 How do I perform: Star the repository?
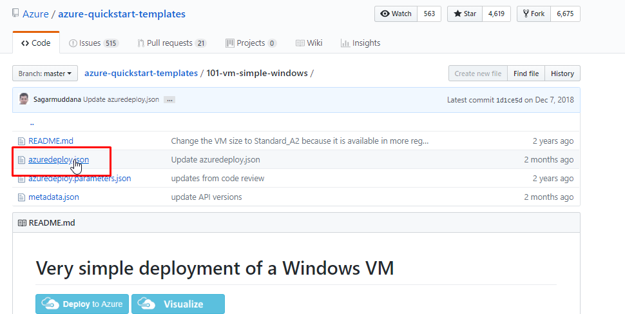(465, 14)
